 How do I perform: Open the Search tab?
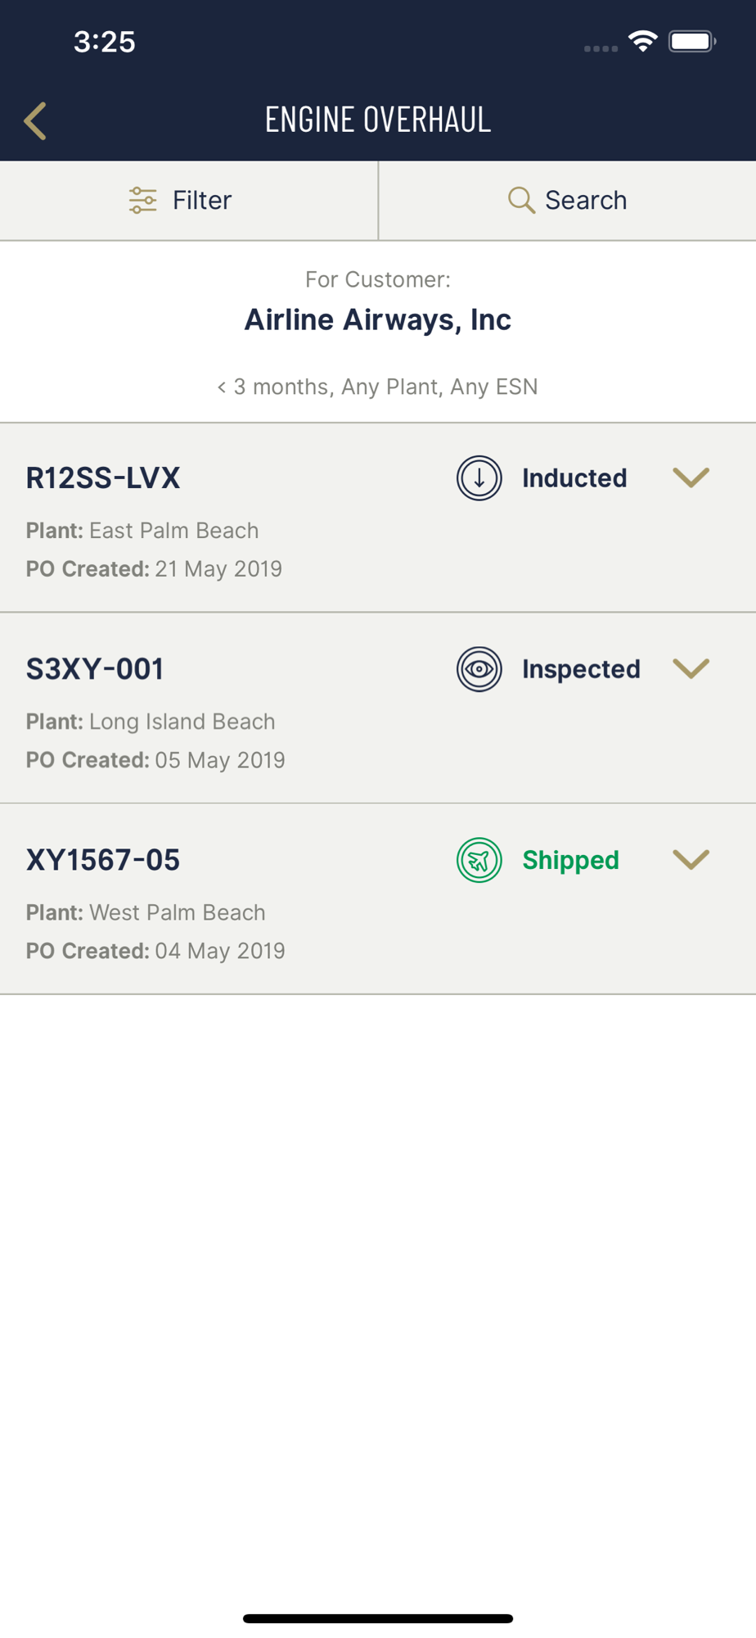click(568, 200)
